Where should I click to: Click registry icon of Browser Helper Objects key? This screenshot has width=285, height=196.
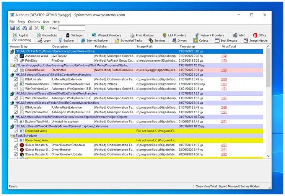12,117
